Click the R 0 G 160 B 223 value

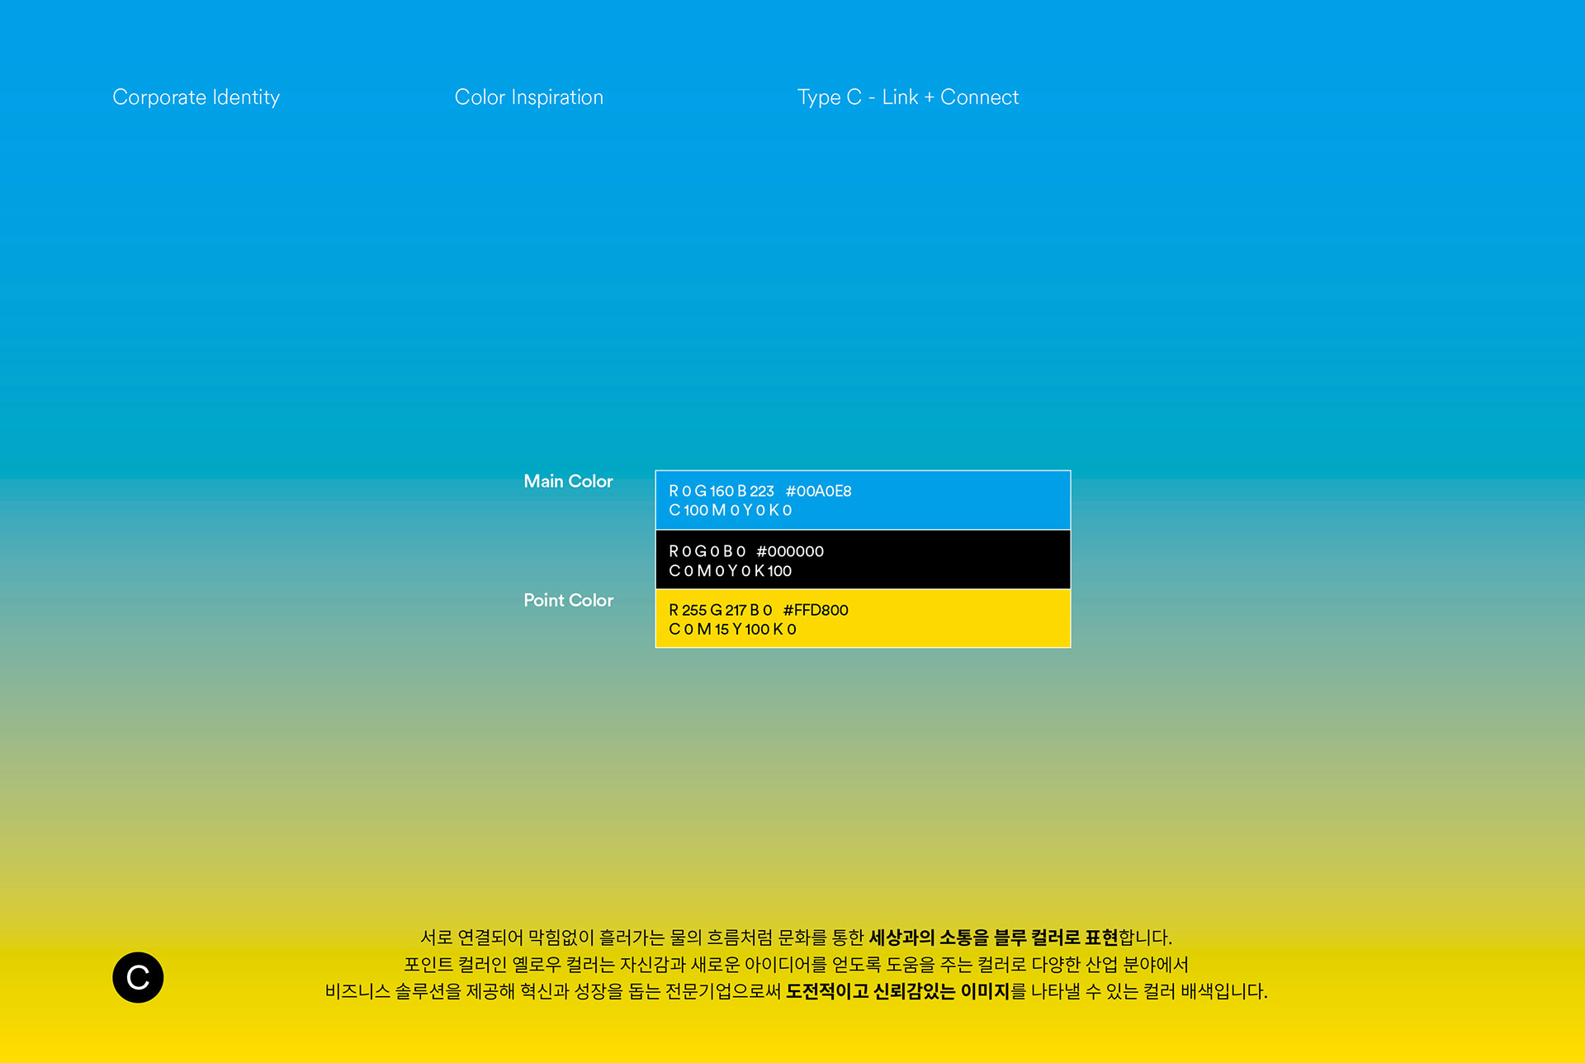721,491
